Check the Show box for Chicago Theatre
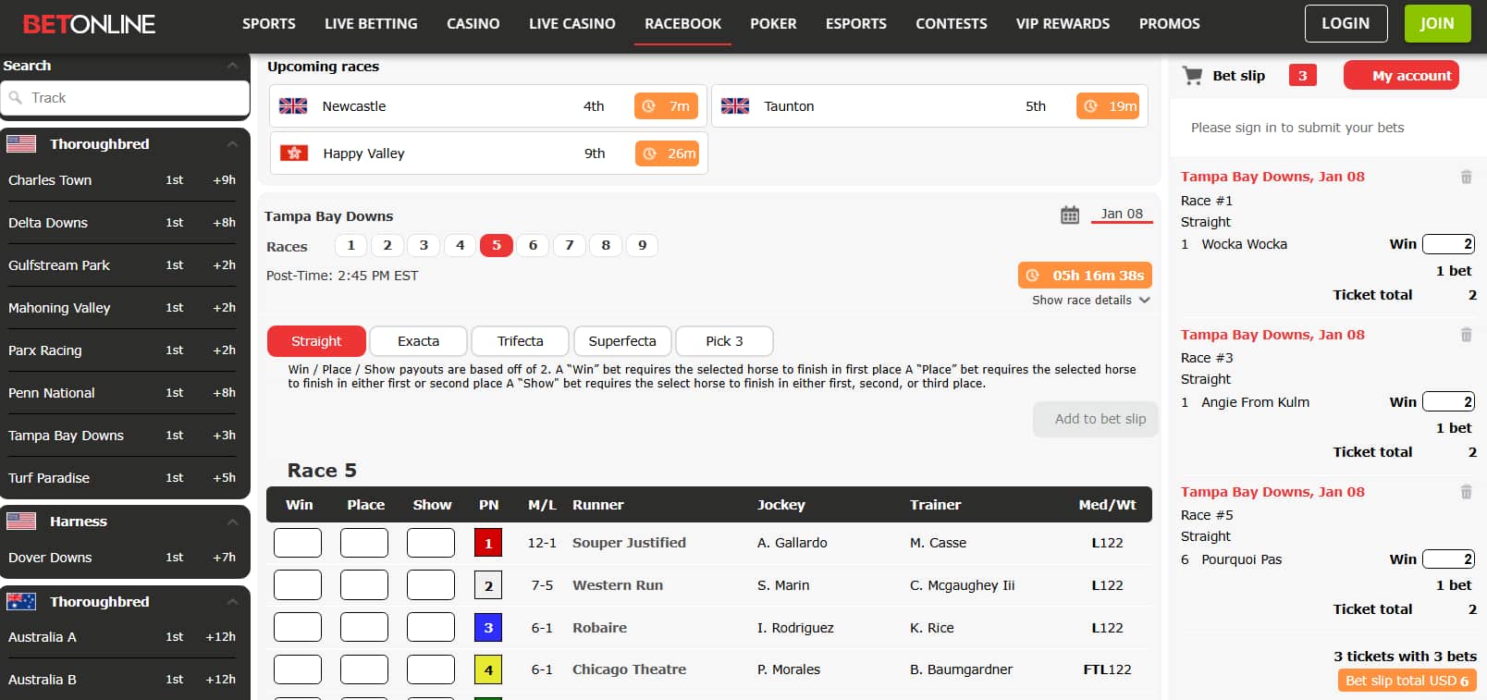 431,669
